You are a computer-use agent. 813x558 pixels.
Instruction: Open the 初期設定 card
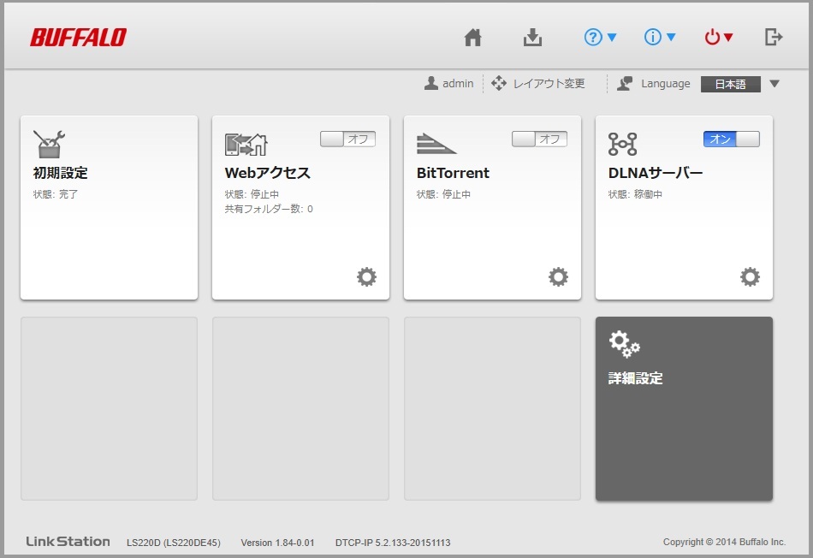(109, 223)
